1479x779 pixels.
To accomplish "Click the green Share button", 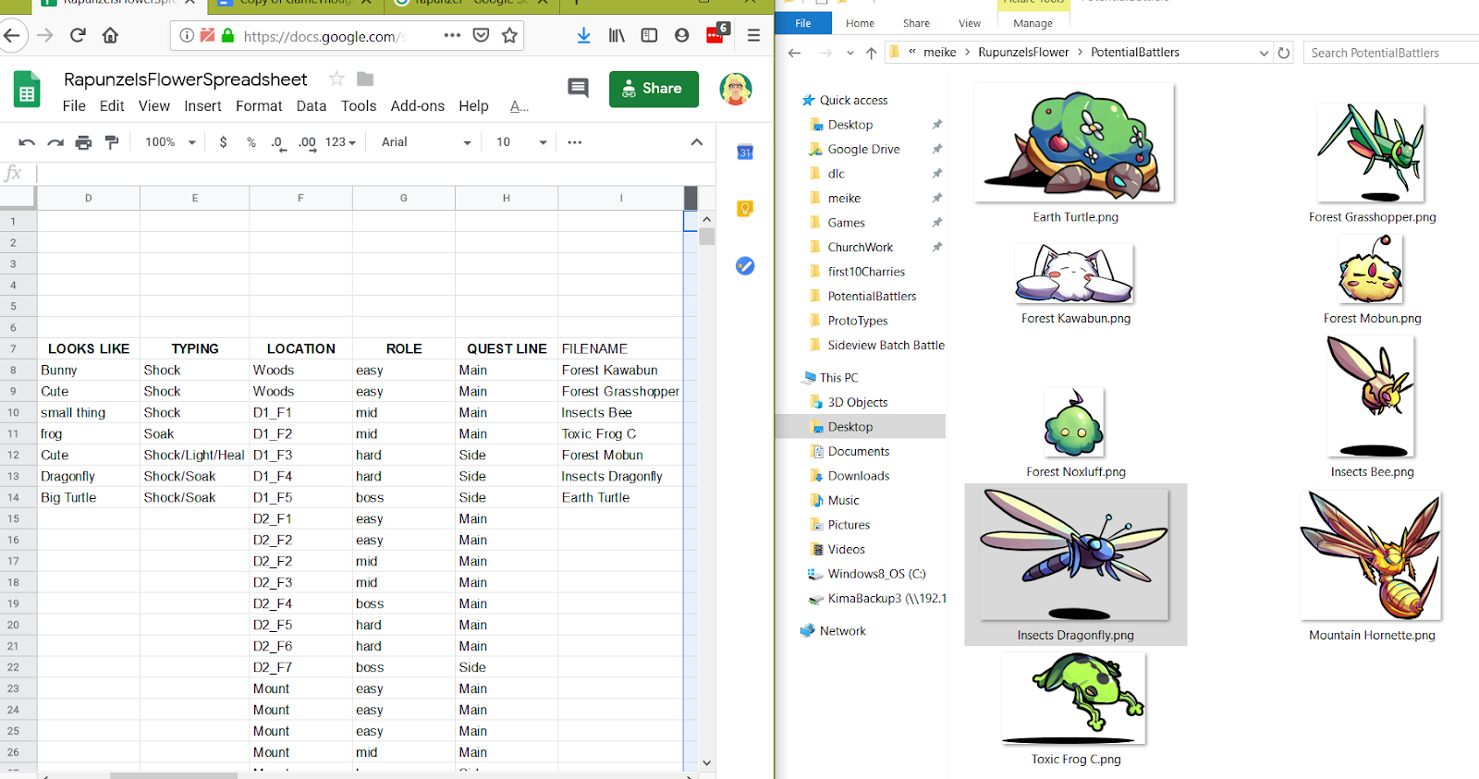I will 654,89.
